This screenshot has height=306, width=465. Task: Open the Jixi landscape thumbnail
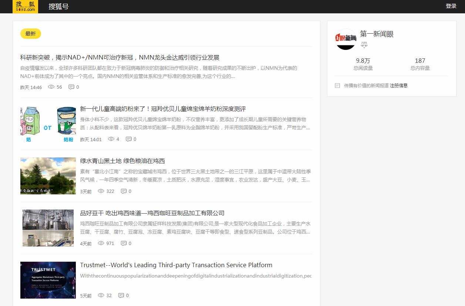pos(48,176)
